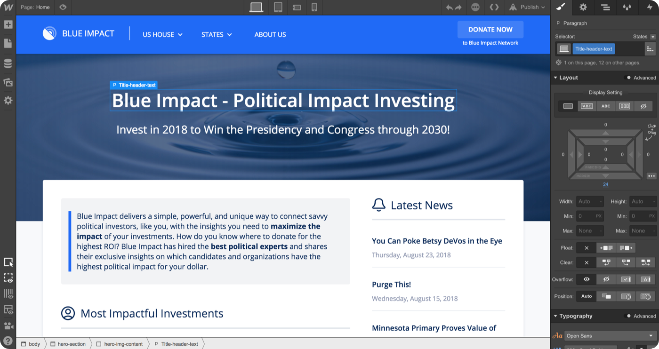Switch to desktop breakpoint view

(257, 7)
